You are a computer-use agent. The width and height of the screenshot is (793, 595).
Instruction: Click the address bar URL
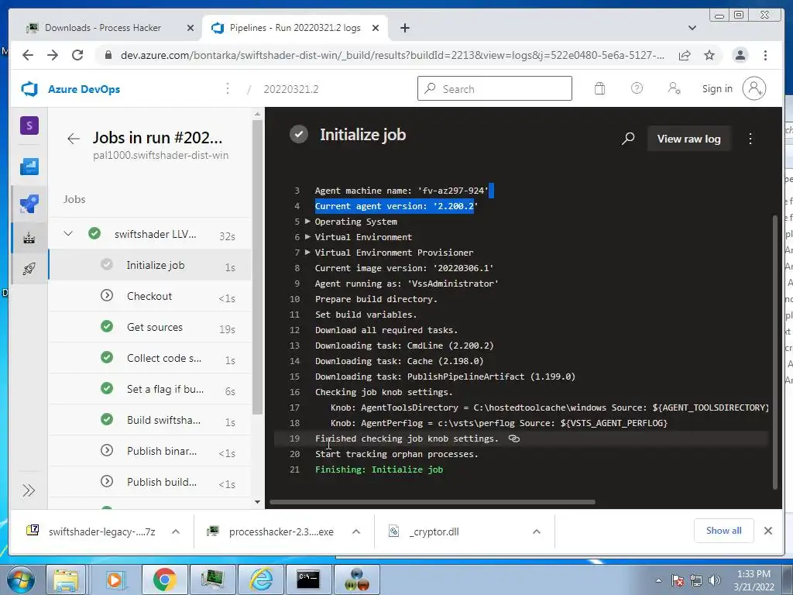click(393, 55)
